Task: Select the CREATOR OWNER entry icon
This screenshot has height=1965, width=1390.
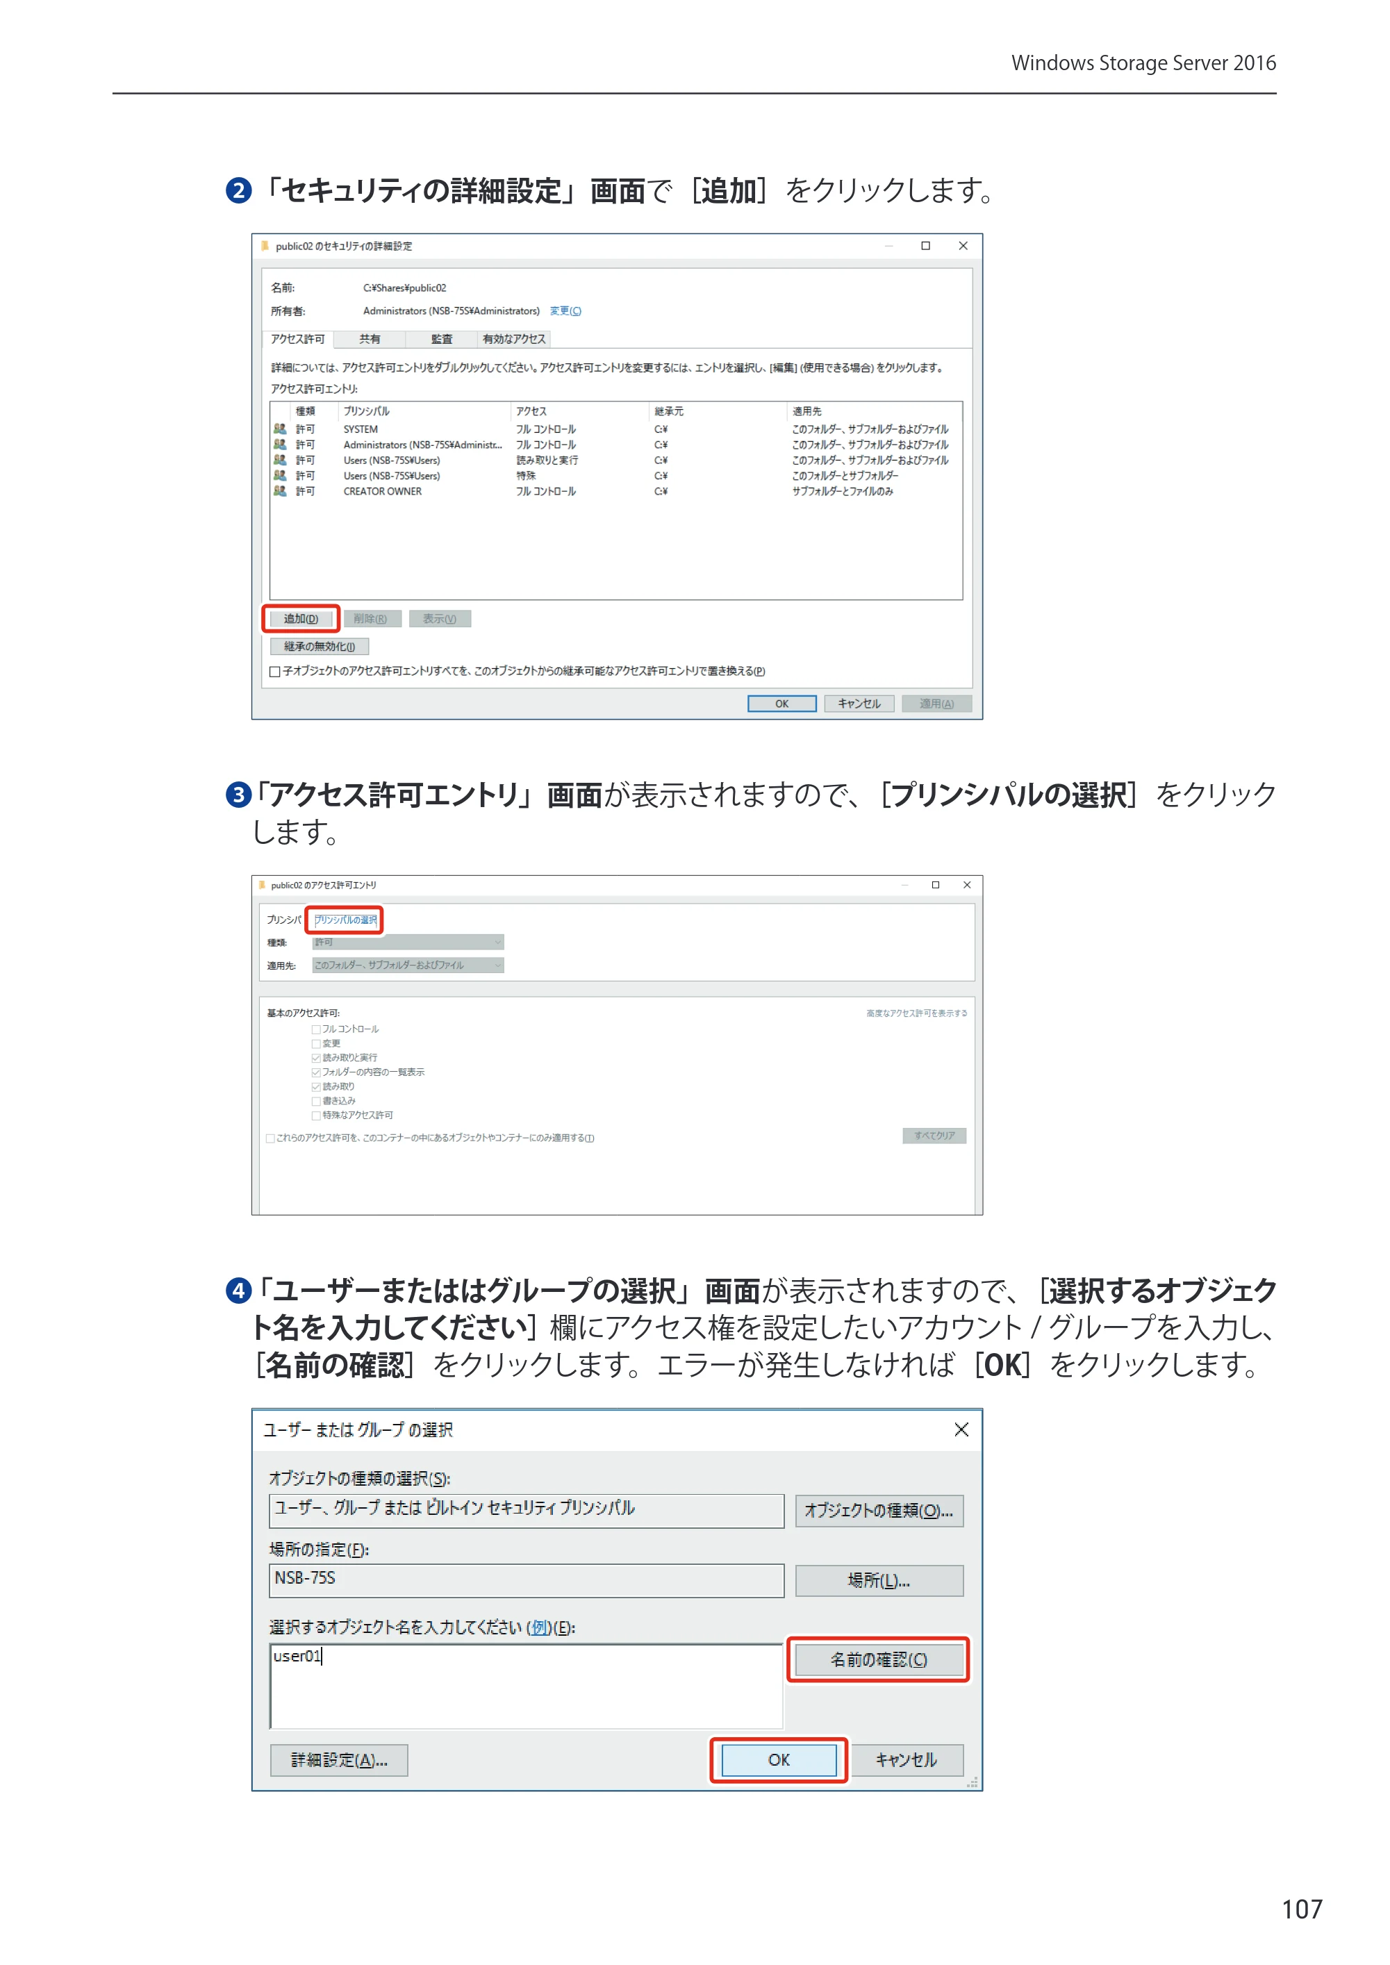Action: pyautogui.click(x=280, y=490)
